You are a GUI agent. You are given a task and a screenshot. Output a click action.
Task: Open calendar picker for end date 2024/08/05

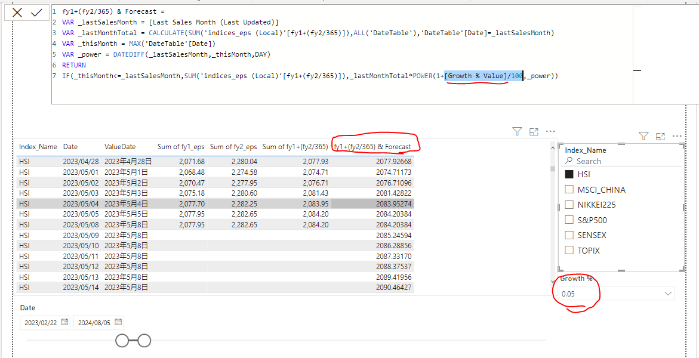[118, 322]
